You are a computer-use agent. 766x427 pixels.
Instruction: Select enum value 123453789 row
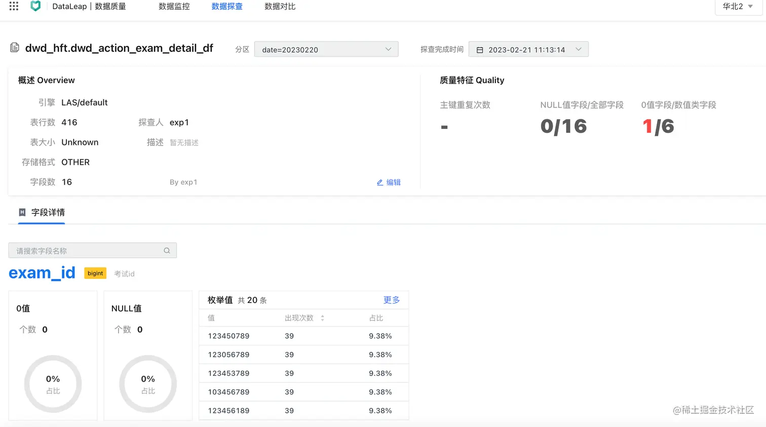tap(304, 373)
